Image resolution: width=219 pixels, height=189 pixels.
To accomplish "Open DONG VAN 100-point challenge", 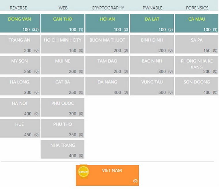I will [x=20, y=23].
